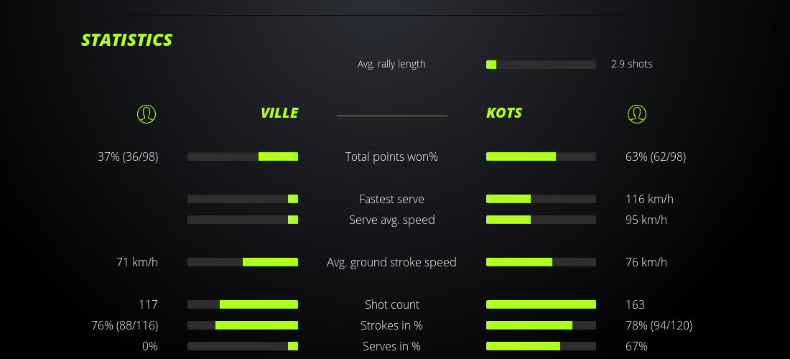The height and width of the screenshot is (359, 790).
Task: Click Kots' avg. ground stroke speed bar
Action: 541,262
